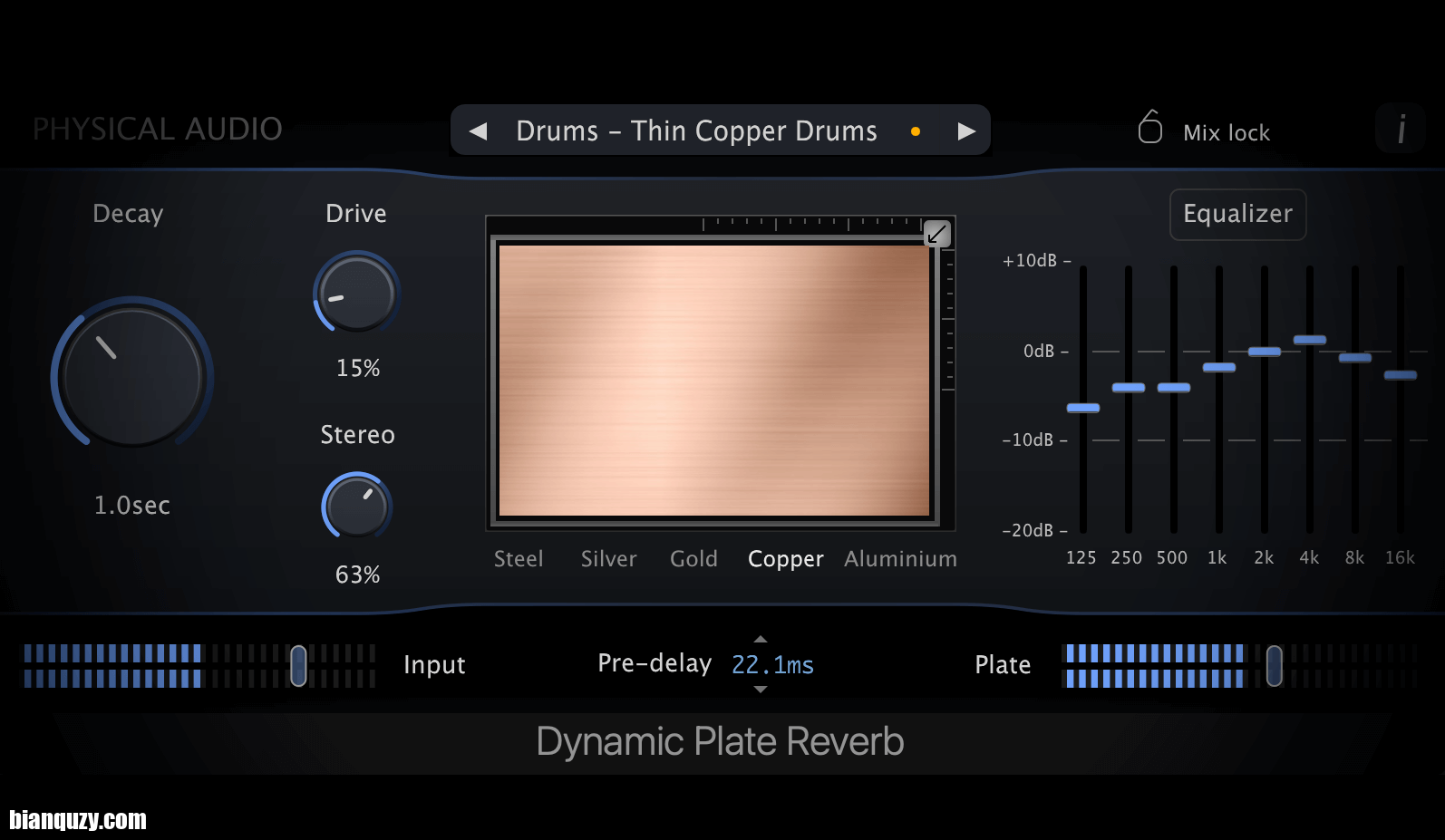1445x840 pixels.
Task: Go to the next preset with right arrow
Action: pos(966,131)
